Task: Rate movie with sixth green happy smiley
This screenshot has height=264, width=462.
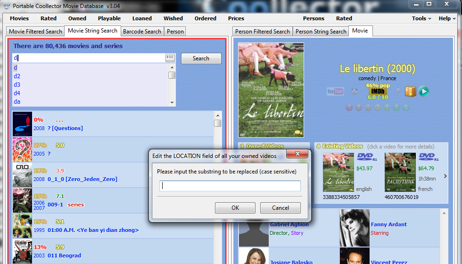Action: [396, 108]
